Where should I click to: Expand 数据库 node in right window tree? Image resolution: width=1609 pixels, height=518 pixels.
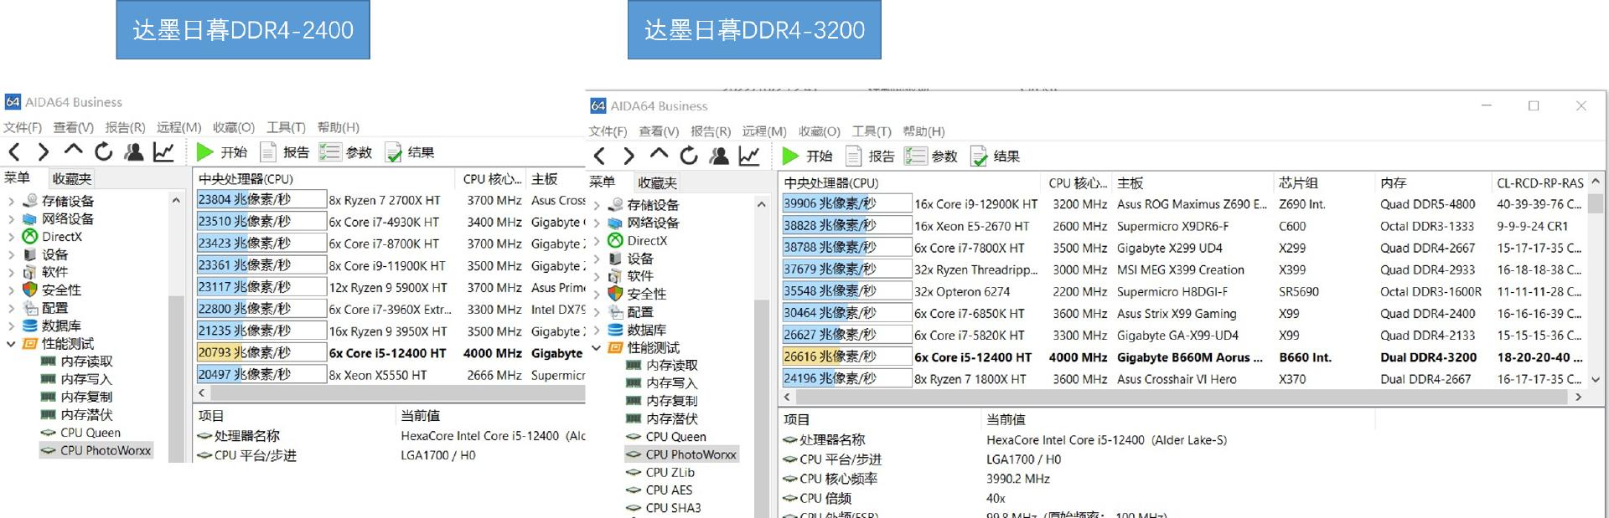597,330
